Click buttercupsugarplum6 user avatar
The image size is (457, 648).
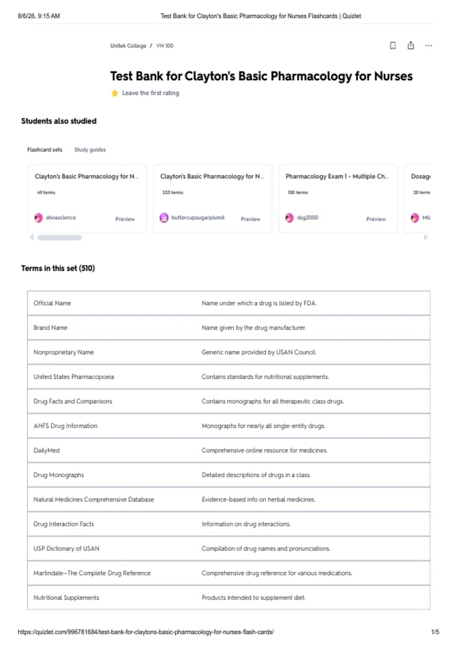click(164, 218)
